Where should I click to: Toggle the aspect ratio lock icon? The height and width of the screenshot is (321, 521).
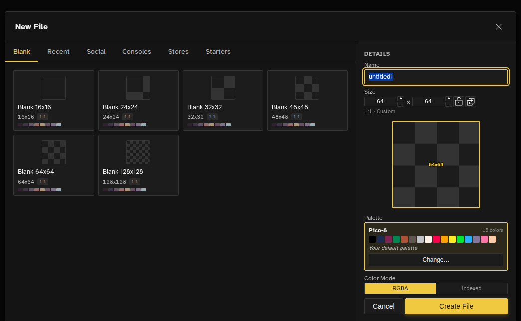click(459, 102)
